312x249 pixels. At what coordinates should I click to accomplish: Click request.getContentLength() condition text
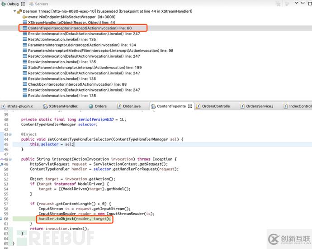pos(67,204)
